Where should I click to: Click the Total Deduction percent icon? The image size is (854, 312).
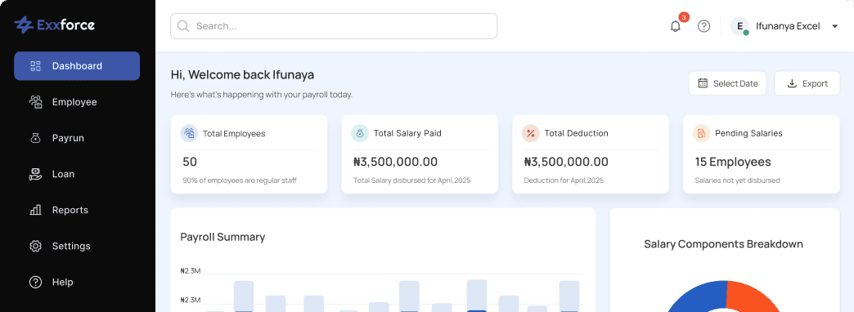(531, 133)
